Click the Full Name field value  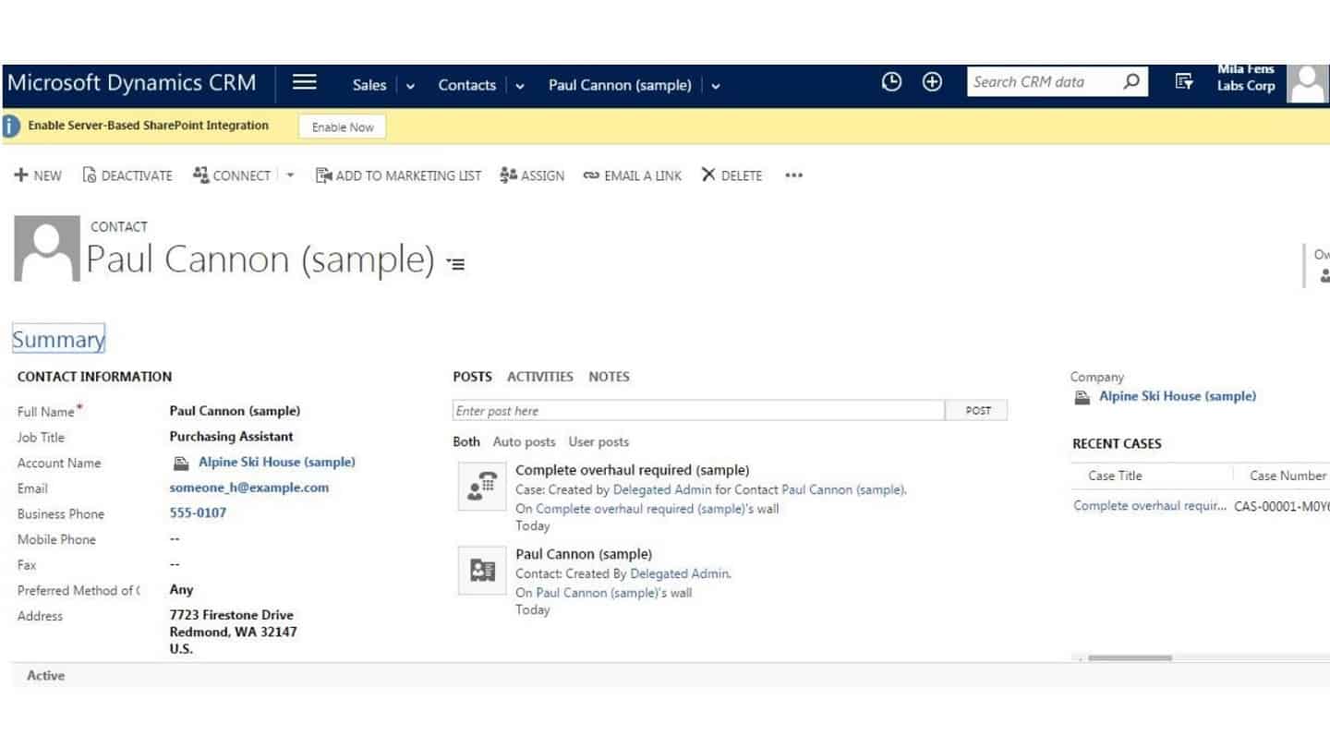click(235, 411)
